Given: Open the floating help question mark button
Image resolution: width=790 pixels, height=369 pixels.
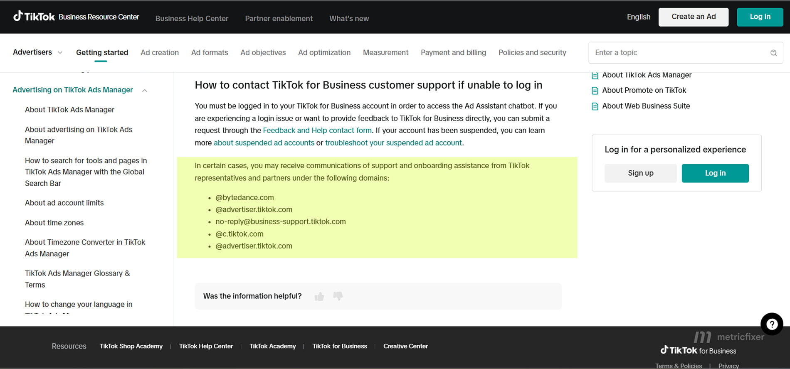Looking at the screenshot, I should coord(772,324).
